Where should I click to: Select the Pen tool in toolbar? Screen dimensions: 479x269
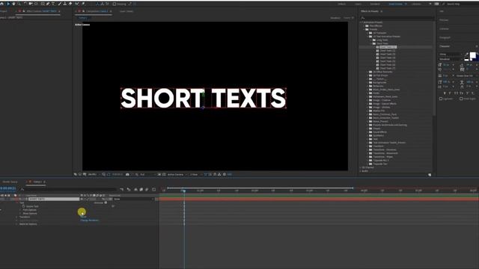pyautogui.click(x=48, y=4)
